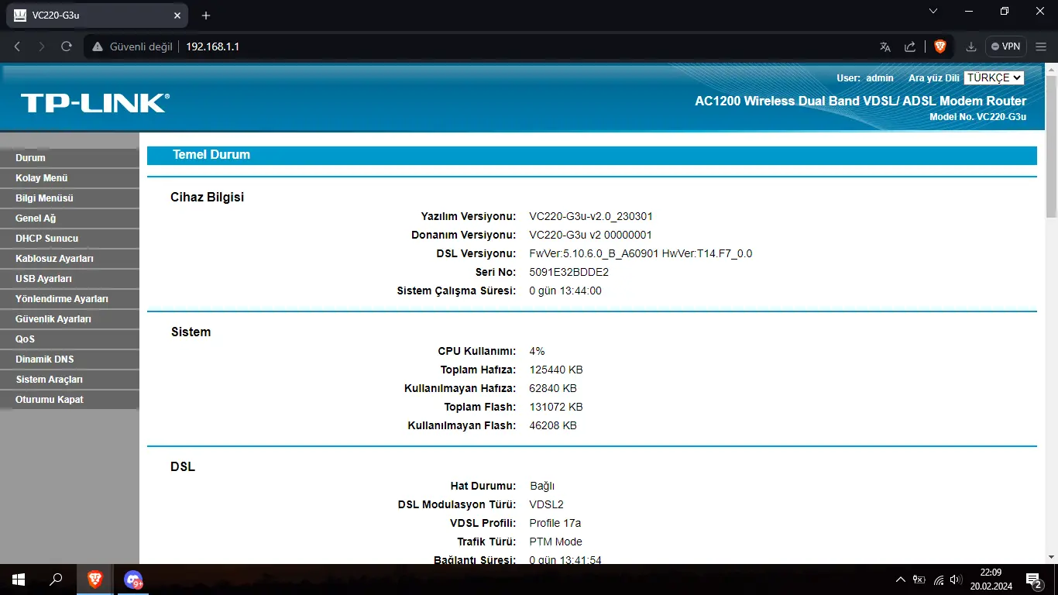Click the not-secure warning icon
The image size is (1058, 595).
click(97, 46)
